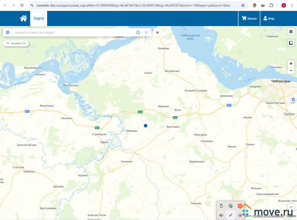The width and height of the screenshot is (297, 220).
Task: Click the geolocation arrow button
Action: (291, 207)
